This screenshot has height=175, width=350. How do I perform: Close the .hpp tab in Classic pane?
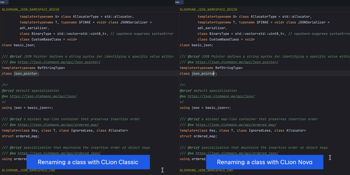tap(6, 2)
